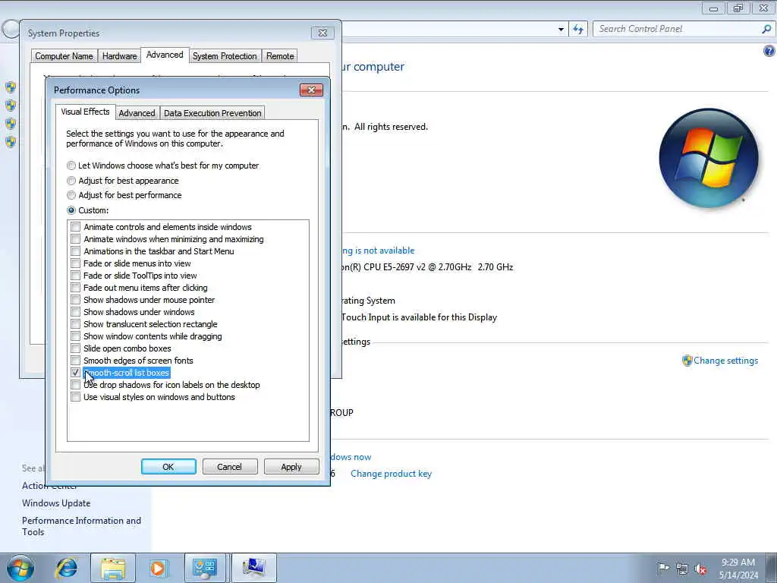Select Adjust for best appearance
Screen dimensions: 777x583
(71, 181)
